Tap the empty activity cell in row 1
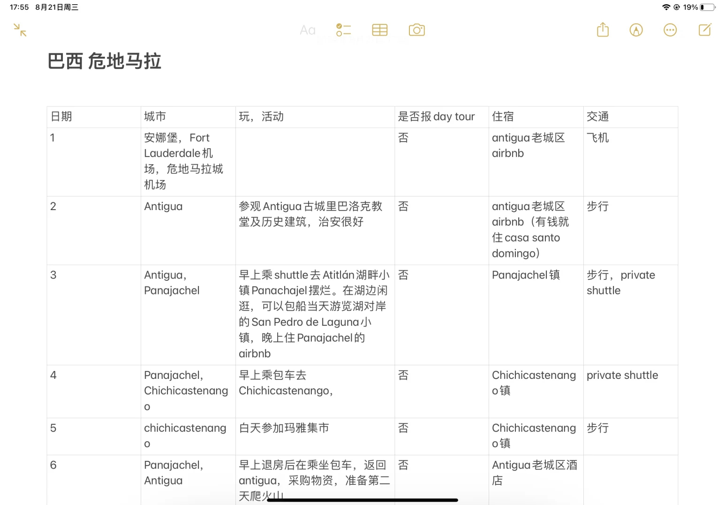The height and width of the screenshot is (505, 725). click(315, 162)
